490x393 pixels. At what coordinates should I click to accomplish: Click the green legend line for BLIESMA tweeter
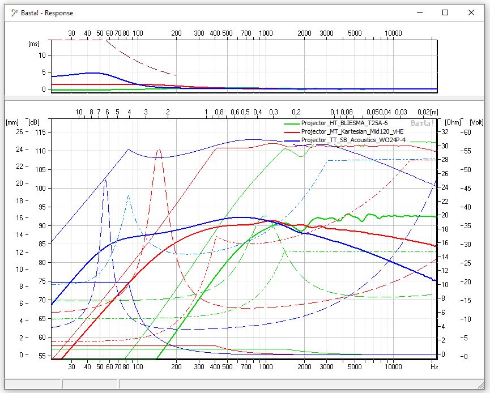(291, 123)
